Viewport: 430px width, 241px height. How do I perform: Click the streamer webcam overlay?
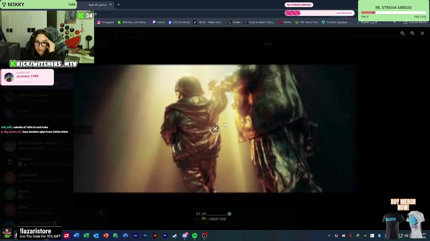coord(47,37)
